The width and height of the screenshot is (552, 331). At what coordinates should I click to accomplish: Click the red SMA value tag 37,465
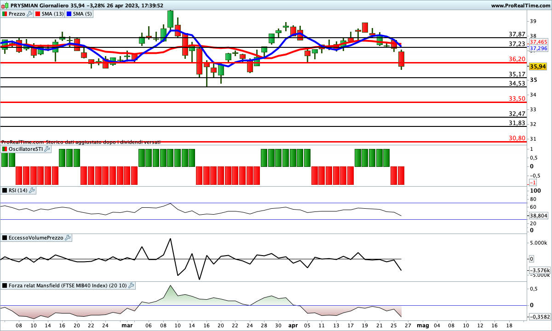click(538, 42)
